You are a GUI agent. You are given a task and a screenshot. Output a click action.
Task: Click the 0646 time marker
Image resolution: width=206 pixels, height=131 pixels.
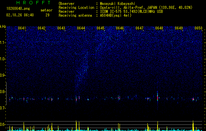(120, 28)
